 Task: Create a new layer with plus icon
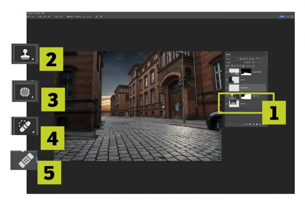(260, 124)
